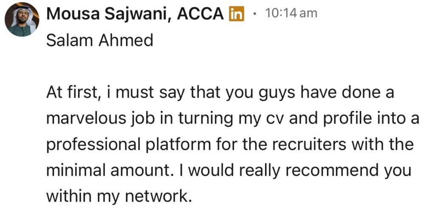
Task: Click the dot separator before the time
Action: coord(254,14)
